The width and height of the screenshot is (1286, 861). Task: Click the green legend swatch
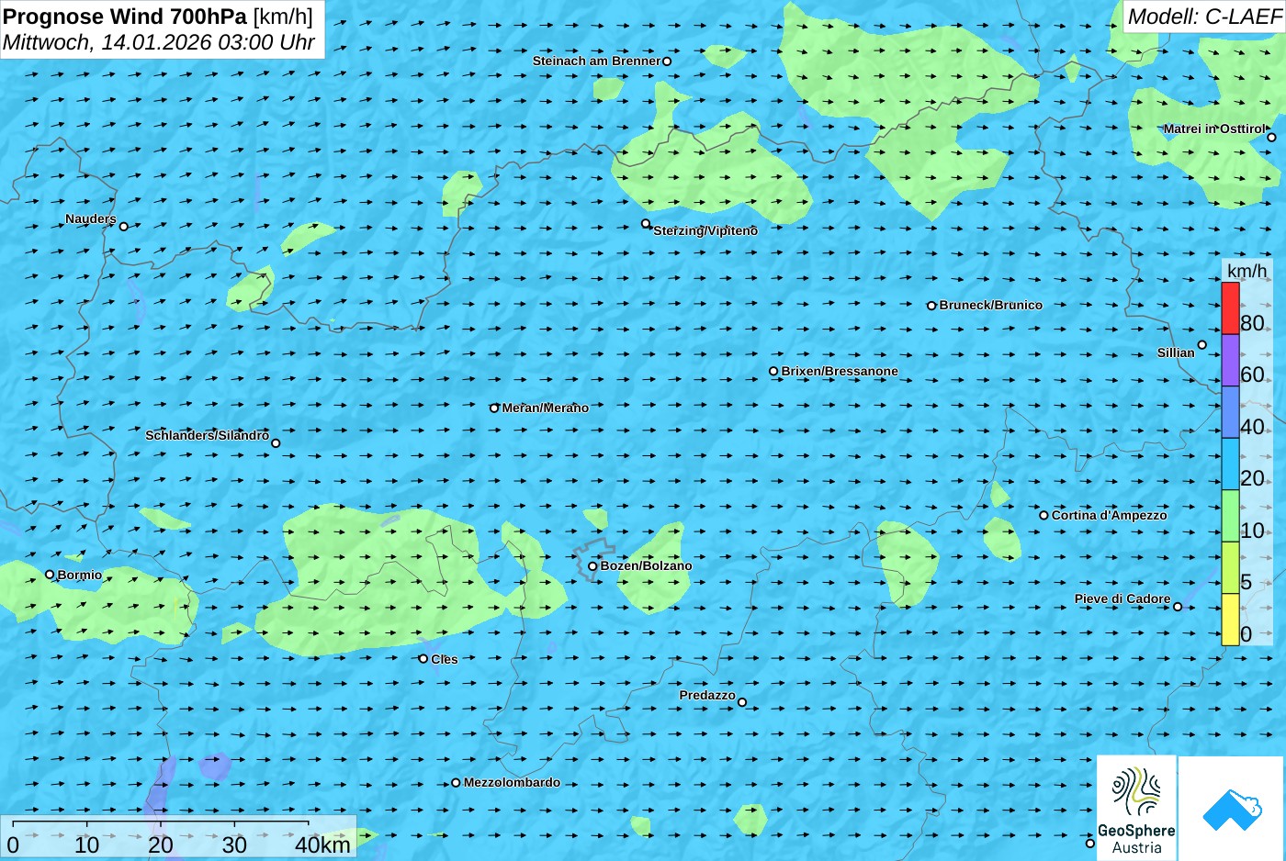tap(1230, 516)
